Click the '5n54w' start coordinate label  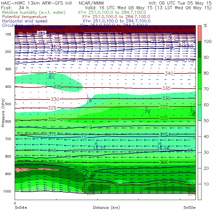click(21, 208)
